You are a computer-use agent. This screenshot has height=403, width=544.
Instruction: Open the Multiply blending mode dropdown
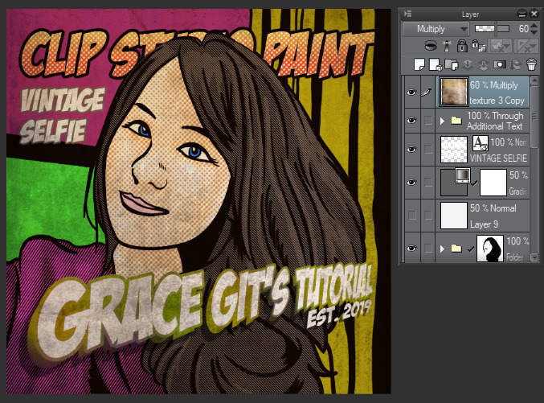coord(436,28)
